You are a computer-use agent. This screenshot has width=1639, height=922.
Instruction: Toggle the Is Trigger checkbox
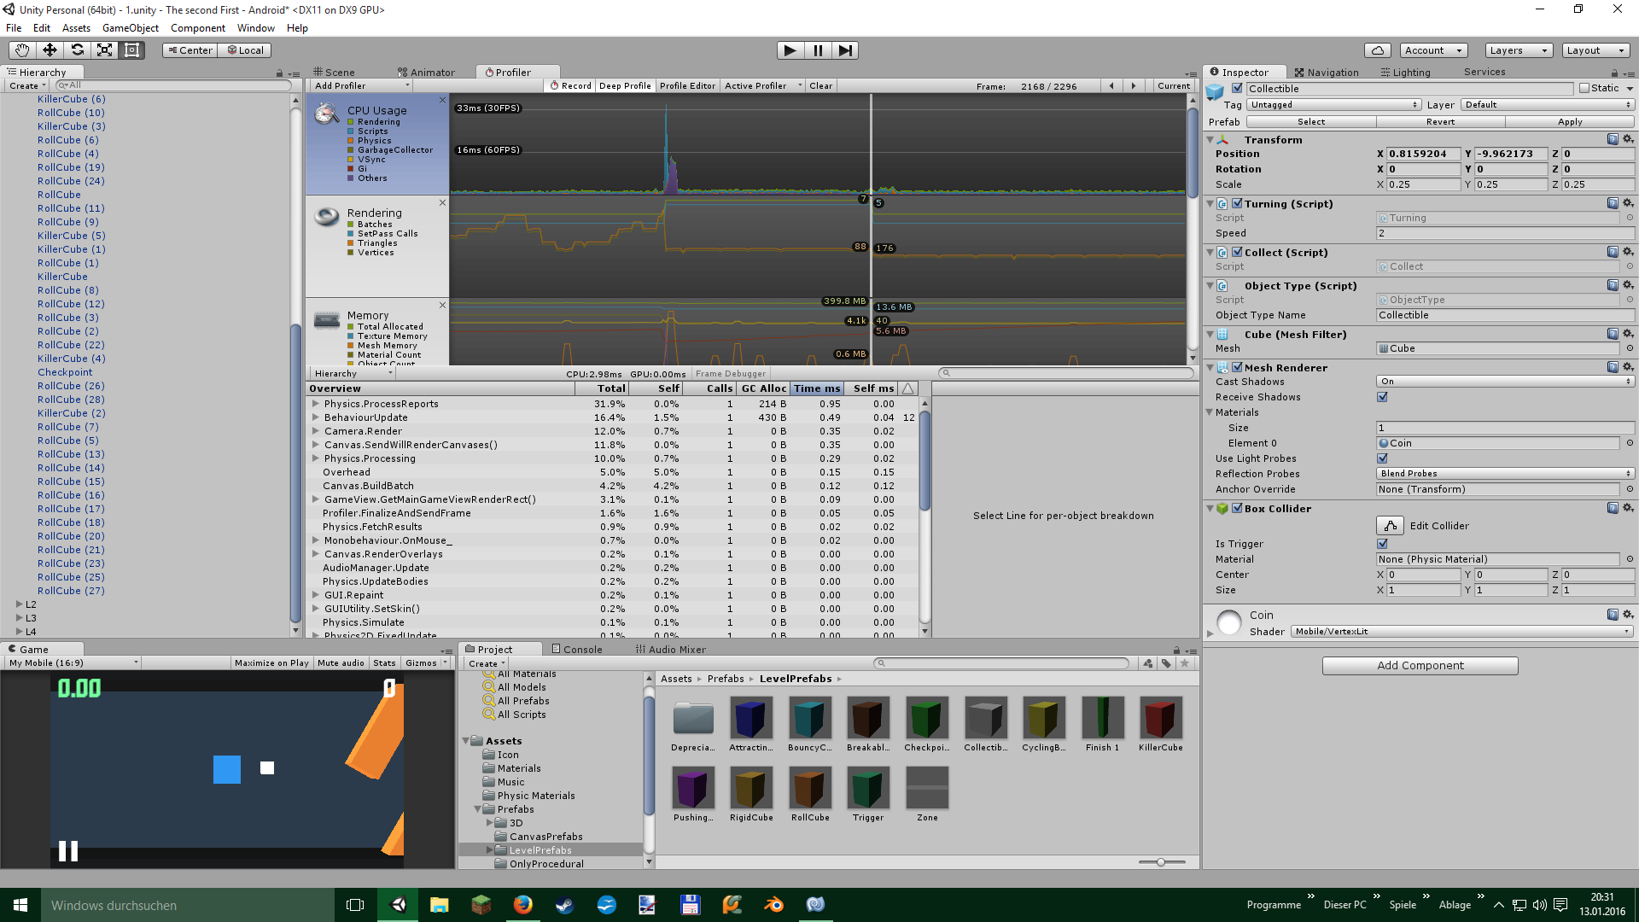tap(1382, 544)
